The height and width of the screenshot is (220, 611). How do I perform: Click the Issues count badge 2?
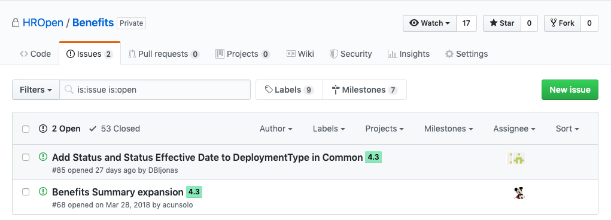[x=109, y=54]
